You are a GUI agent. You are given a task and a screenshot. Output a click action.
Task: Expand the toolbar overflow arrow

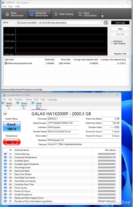(x=102, y=16)
